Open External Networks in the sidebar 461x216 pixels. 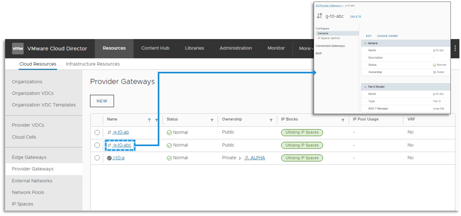[x=32, y=181]
